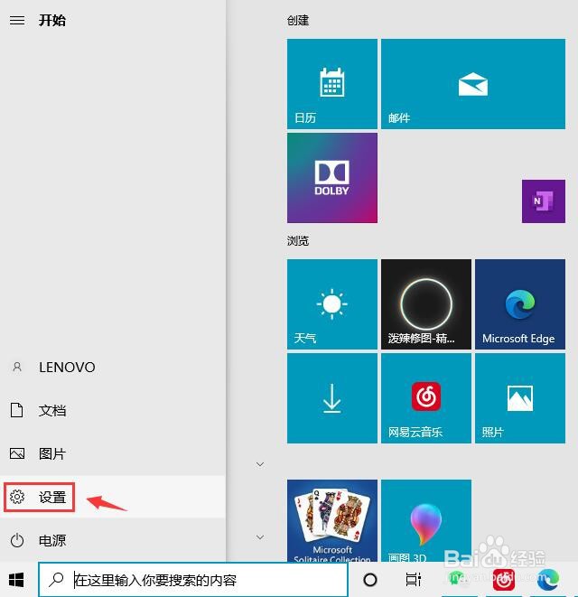Click the taskbar search box

coord(193,580)
